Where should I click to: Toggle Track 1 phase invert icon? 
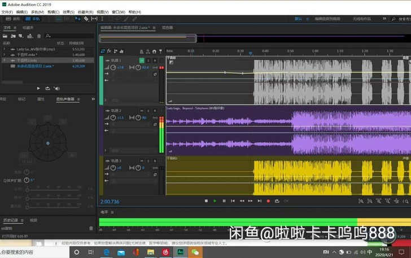click(x=155, y=74)
